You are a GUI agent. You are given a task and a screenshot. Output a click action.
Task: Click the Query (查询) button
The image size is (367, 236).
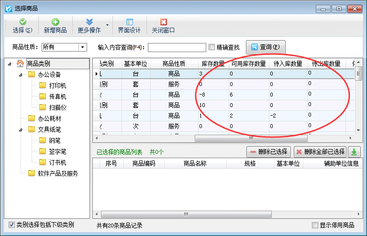(266, 47)
